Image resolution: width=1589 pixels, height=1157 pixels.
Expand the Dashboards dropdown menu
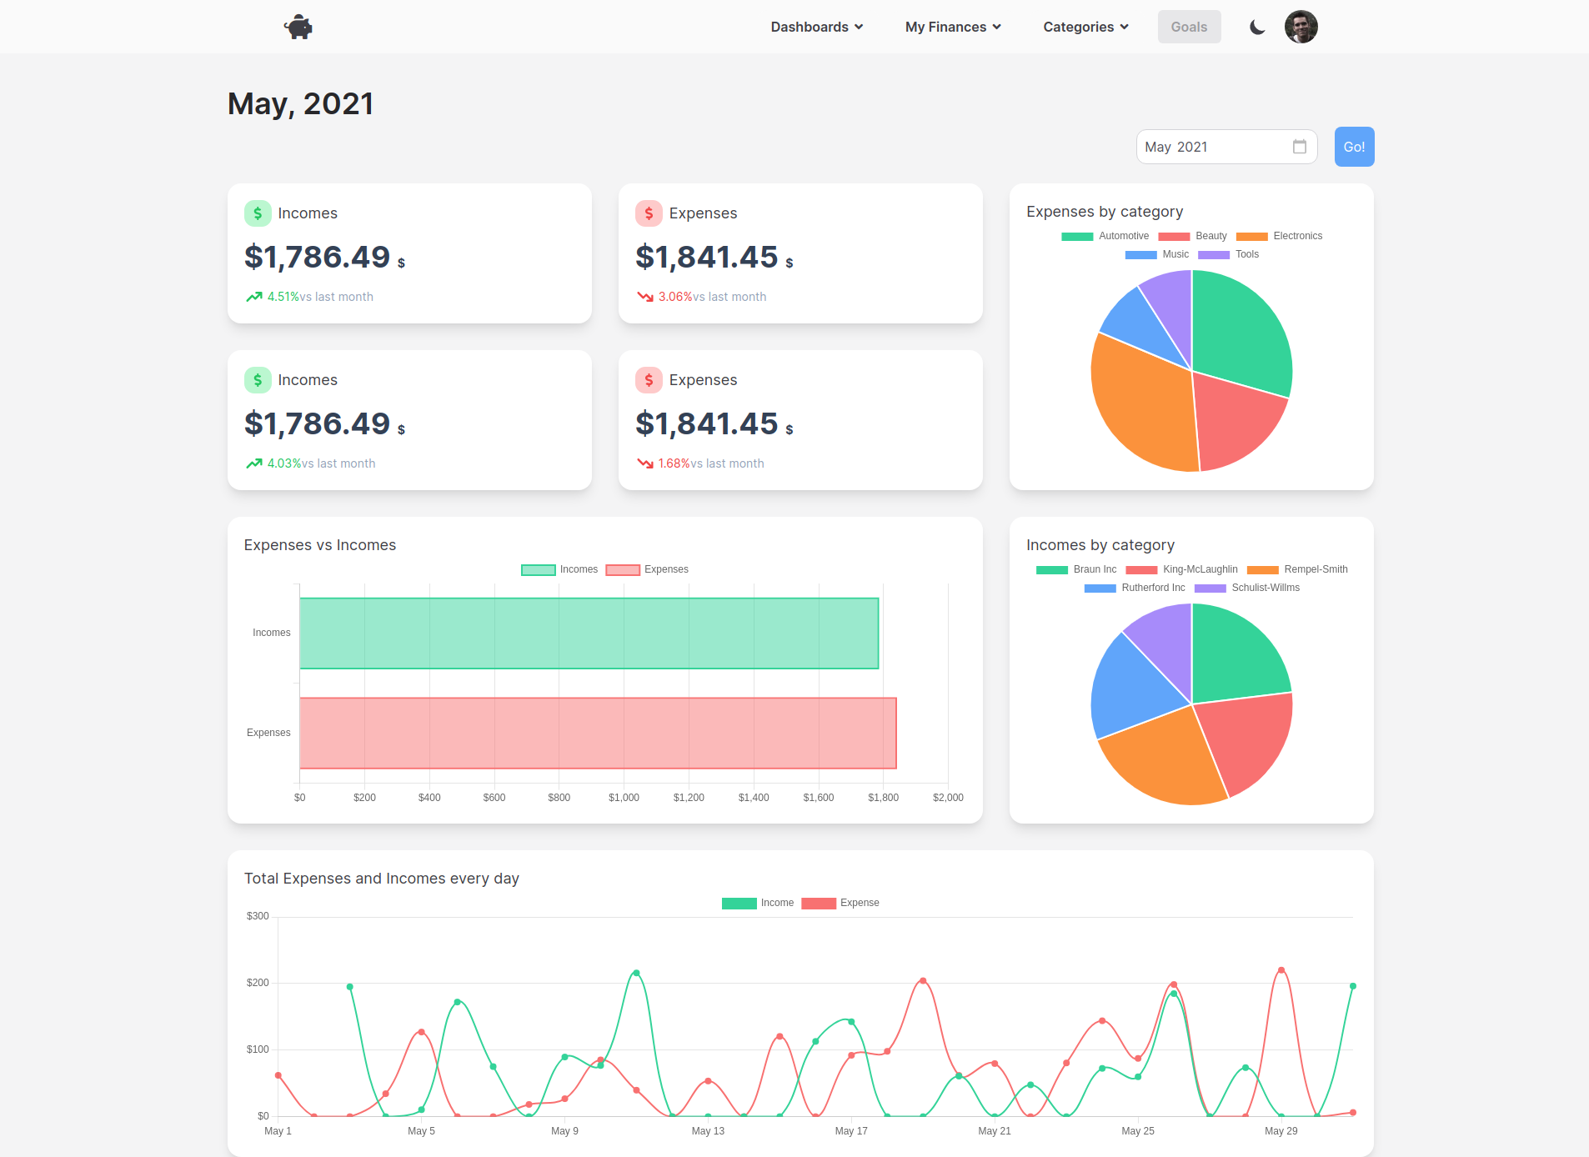pyautogui.click(x=817, y=27)
